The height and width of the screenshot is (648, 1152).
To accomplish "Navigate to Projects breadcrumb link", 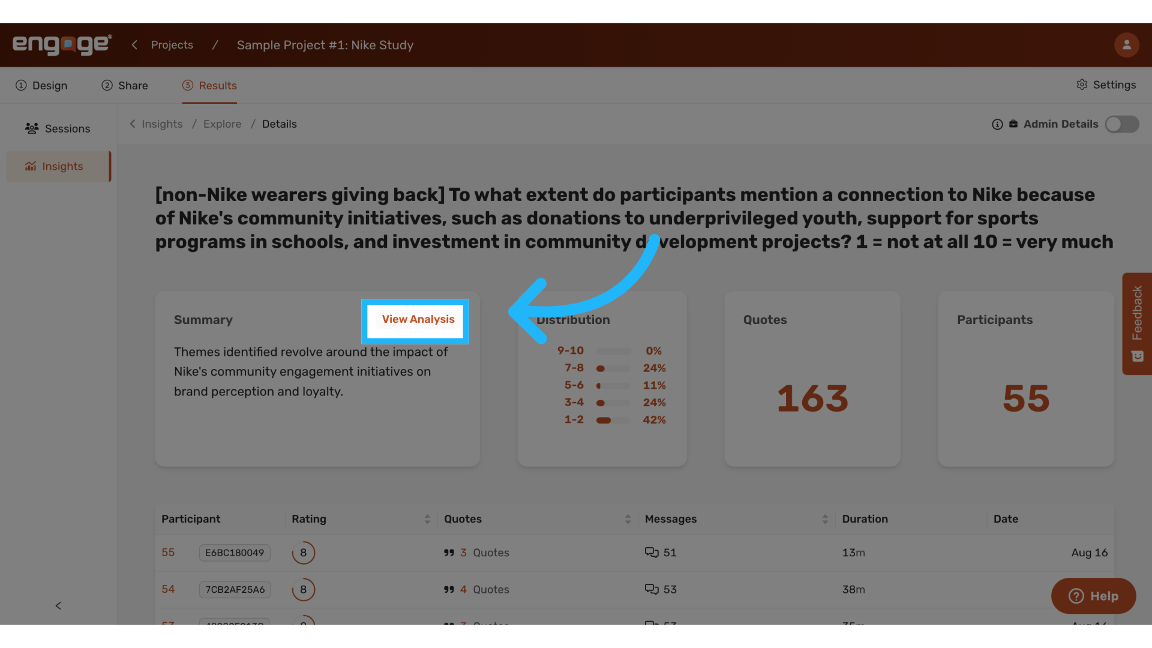I will point(172,45).
